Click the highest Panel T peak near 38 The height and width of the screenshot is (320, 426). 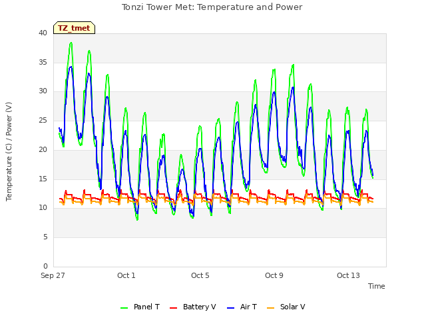coord(71,43)
